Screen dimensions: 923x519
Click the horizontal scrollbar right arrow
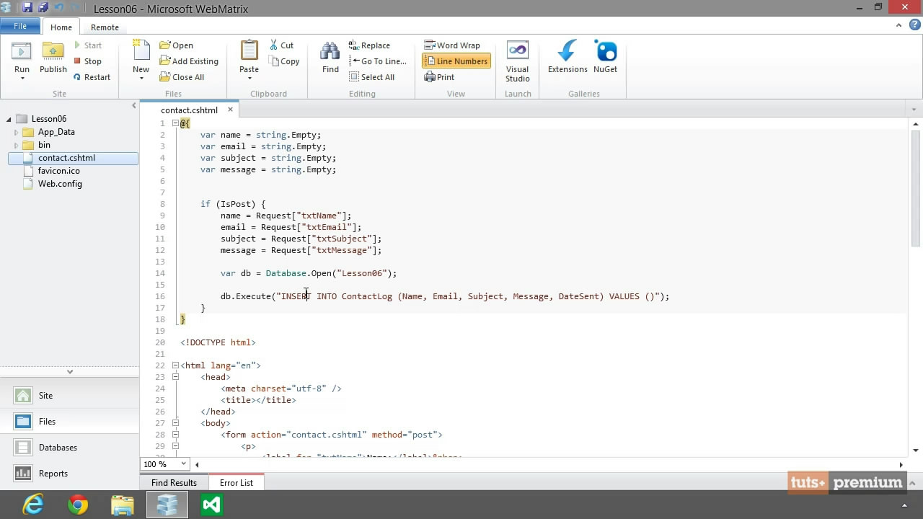tap(901, 465)
